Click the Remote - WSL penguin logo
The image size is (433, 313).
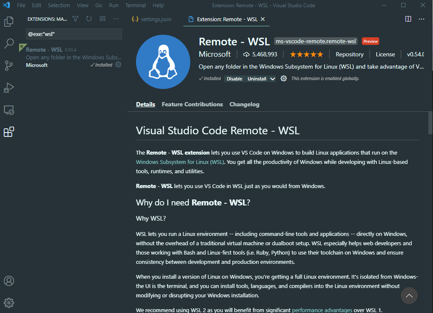(163, 62)
